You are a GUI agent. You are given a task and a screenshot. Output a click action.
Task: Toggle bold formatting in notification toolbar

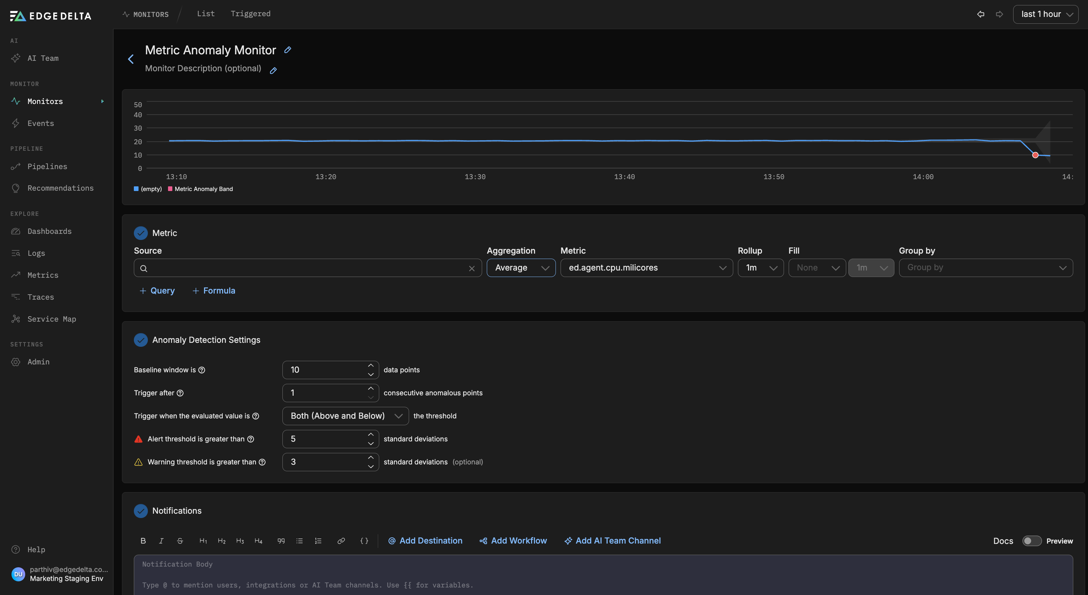tap(143, 541)
